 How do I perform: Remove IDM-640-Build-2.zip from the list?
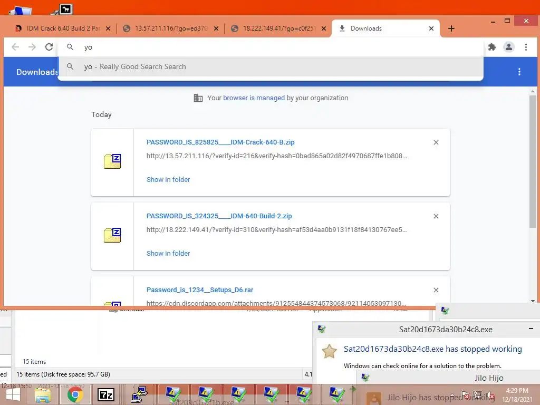(436, 216)
